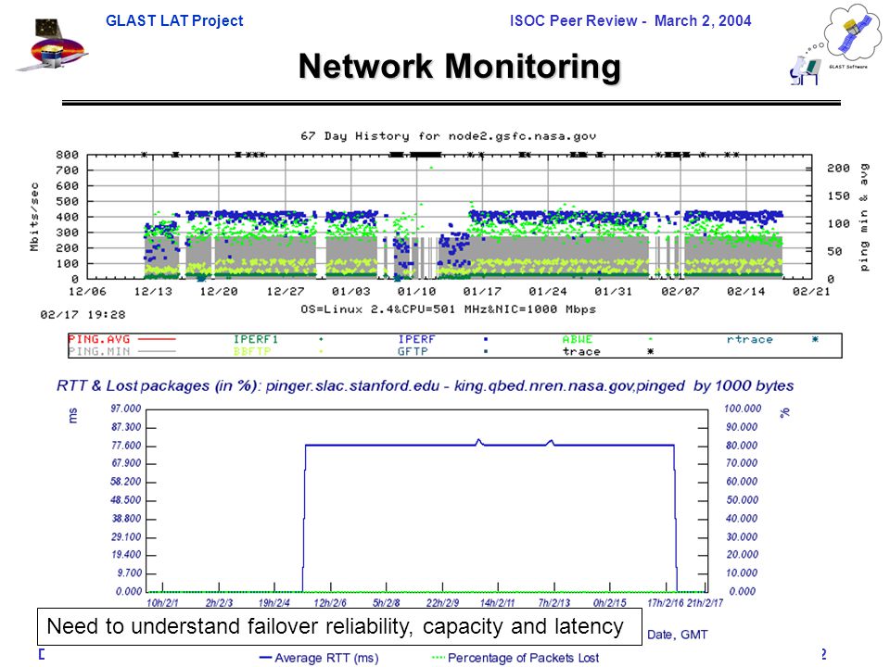Click the OS=Linux 2.4&CPU=501 MHz caption

point(449,309)
